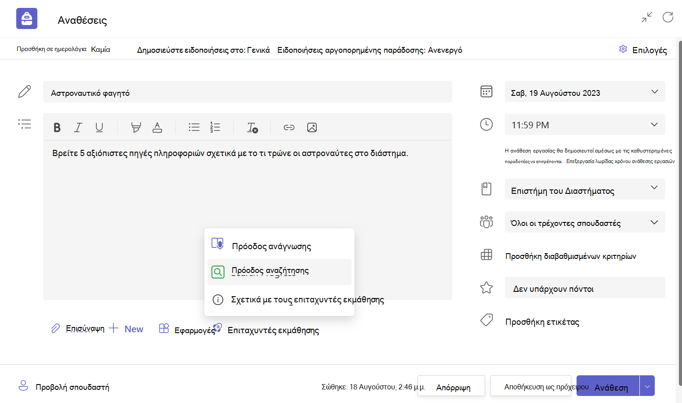Screen dimensions: 682x403
Task: Insert a numbered list
Action: pyautogui.click(x=215, y=127)
